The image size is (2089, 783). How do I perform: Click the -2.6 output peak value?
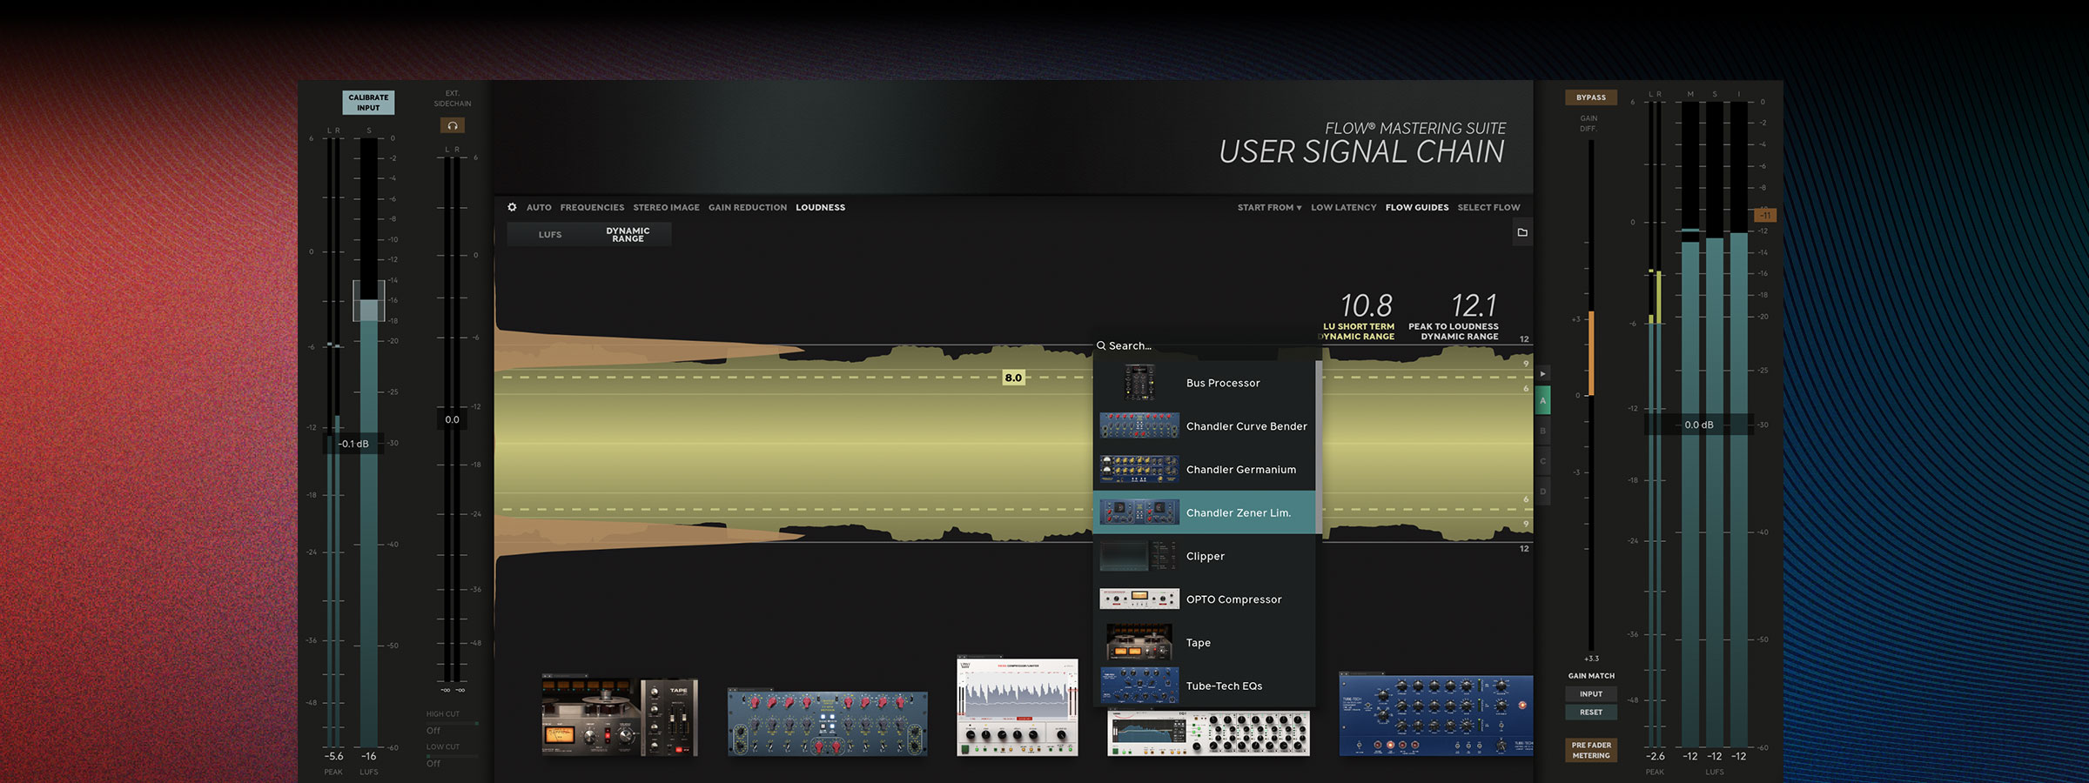coord(1655,756)
